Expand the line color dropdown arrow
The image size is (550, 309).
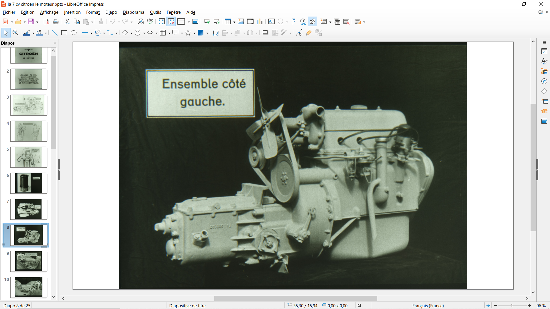click(x=33, y=33)
